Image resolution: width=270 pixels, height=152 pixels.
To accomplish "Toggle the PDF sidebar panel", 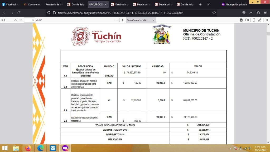I will [3, 20].
